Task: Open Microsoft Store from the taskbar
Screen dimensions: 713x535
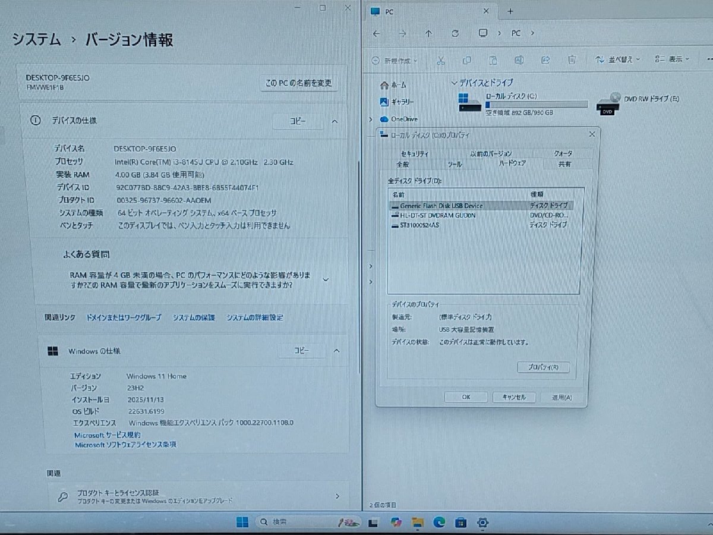Action: [x=460, y=523]
